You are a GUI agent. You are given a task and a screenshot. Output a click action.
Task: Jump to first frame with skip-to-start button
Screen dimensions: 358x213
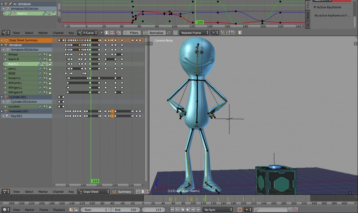pyautogui.click(x=172, y=210)
